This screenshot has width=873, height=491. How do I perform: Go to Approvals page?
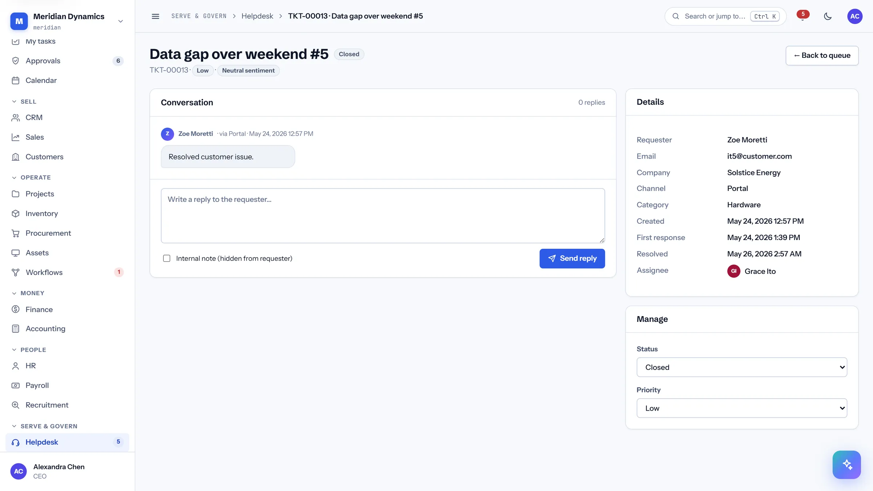pyautogui.click(x=67, y=61)
